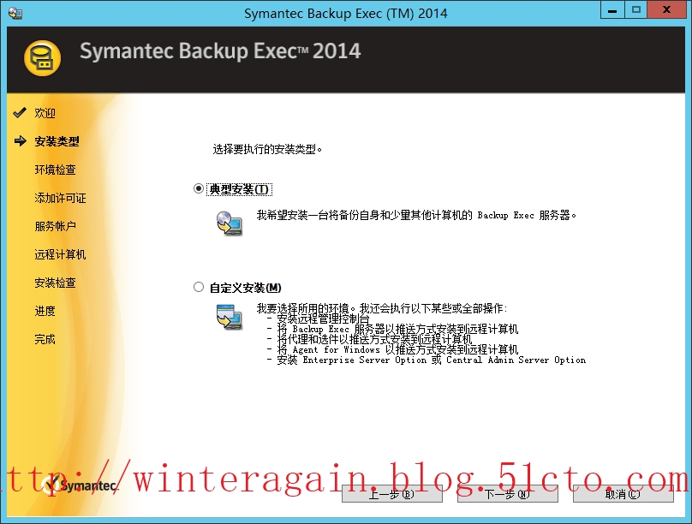
Task: Click the typical install disc-and-computer icon
Action: point(229,223)
